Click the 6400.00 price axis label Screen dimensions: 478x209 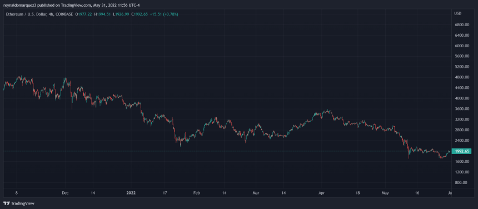click(x=461, y=36)
